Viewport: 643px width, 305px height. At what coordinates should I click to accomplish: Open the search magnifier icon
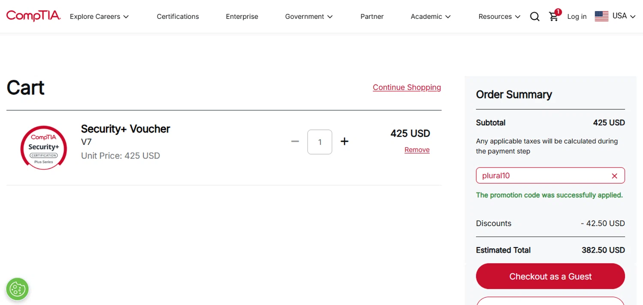535,17
